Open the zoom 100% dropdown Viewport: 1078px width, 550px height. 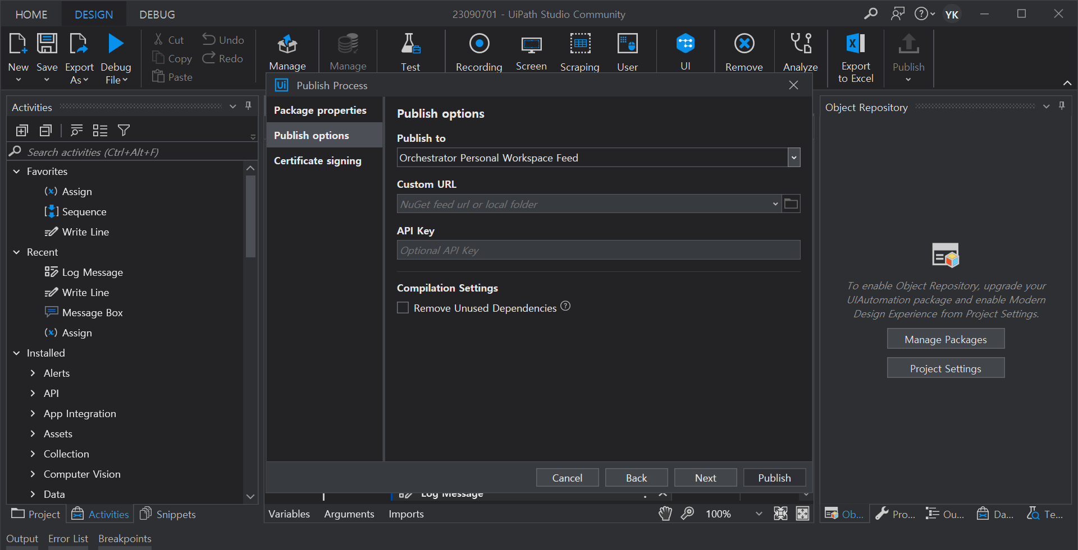759,514
